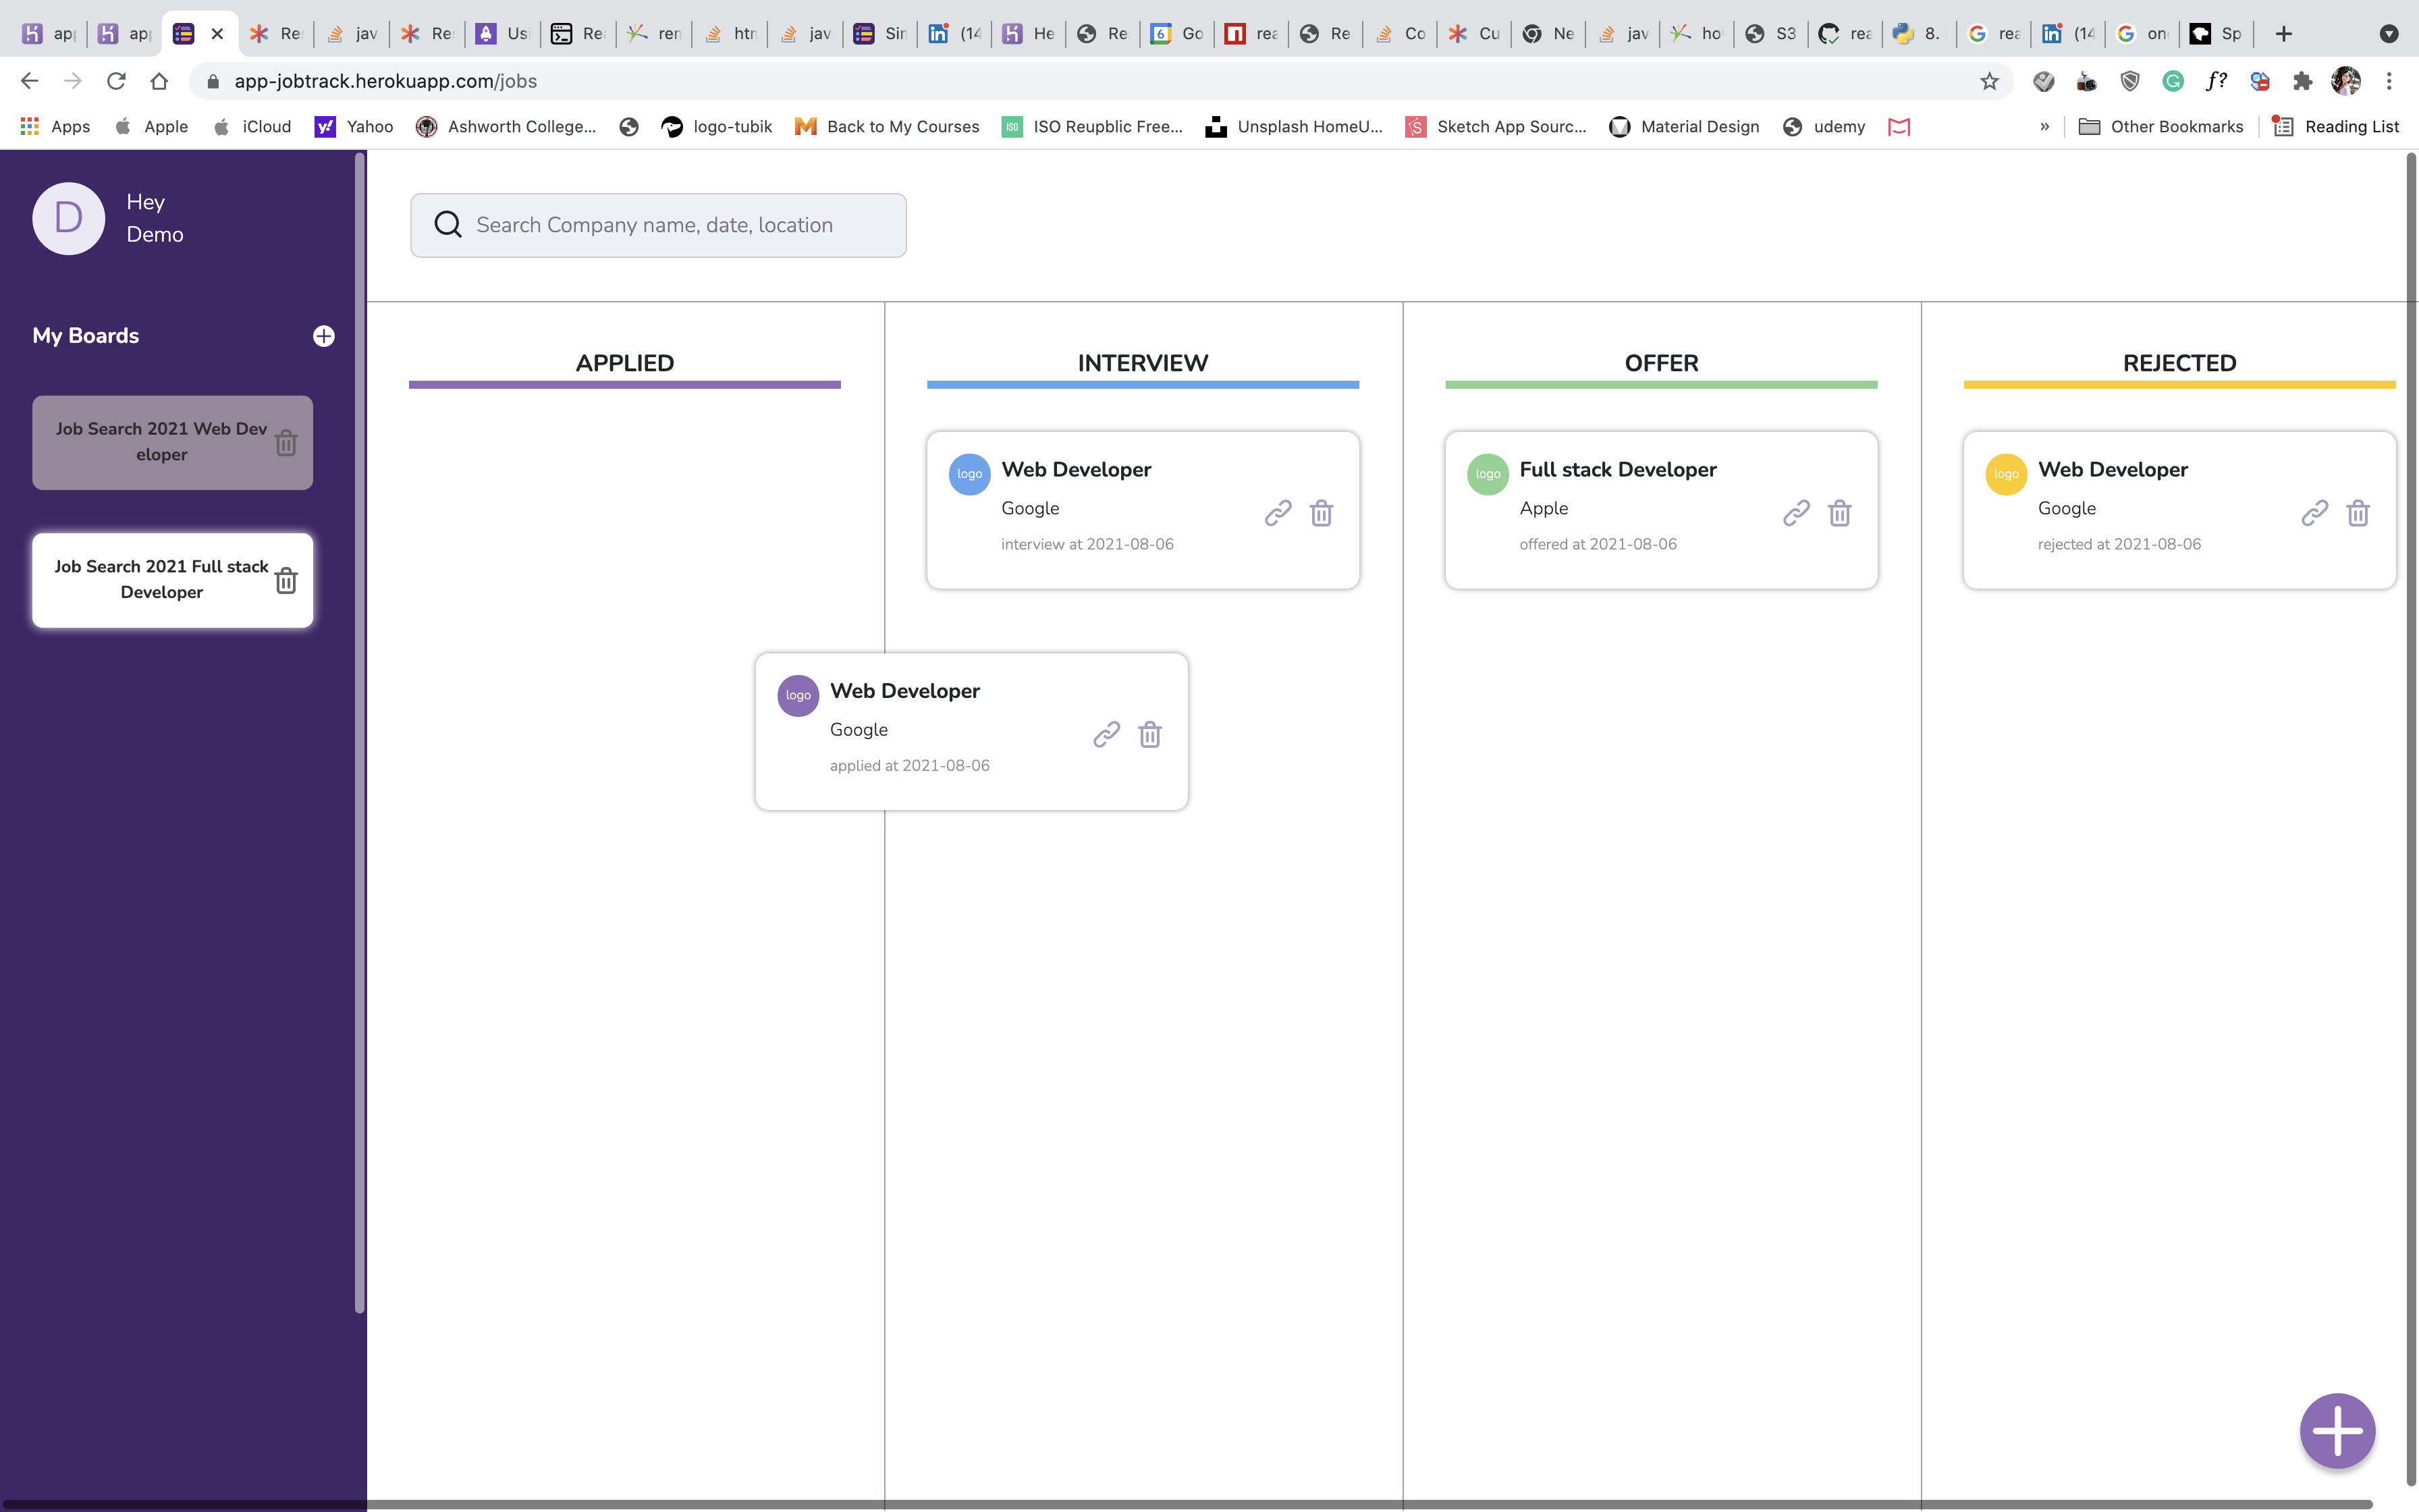Open the Back to My Courses bookmark
The height and width of the screenshot is (1512, 2419).
pos(888,126)
